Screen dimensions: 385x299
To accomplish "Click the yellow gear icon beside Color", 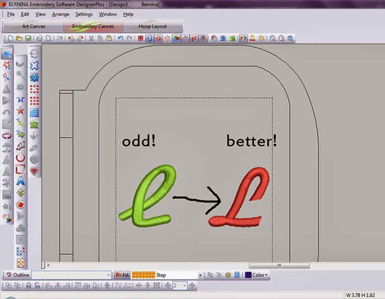I will [x=228, y=275].
